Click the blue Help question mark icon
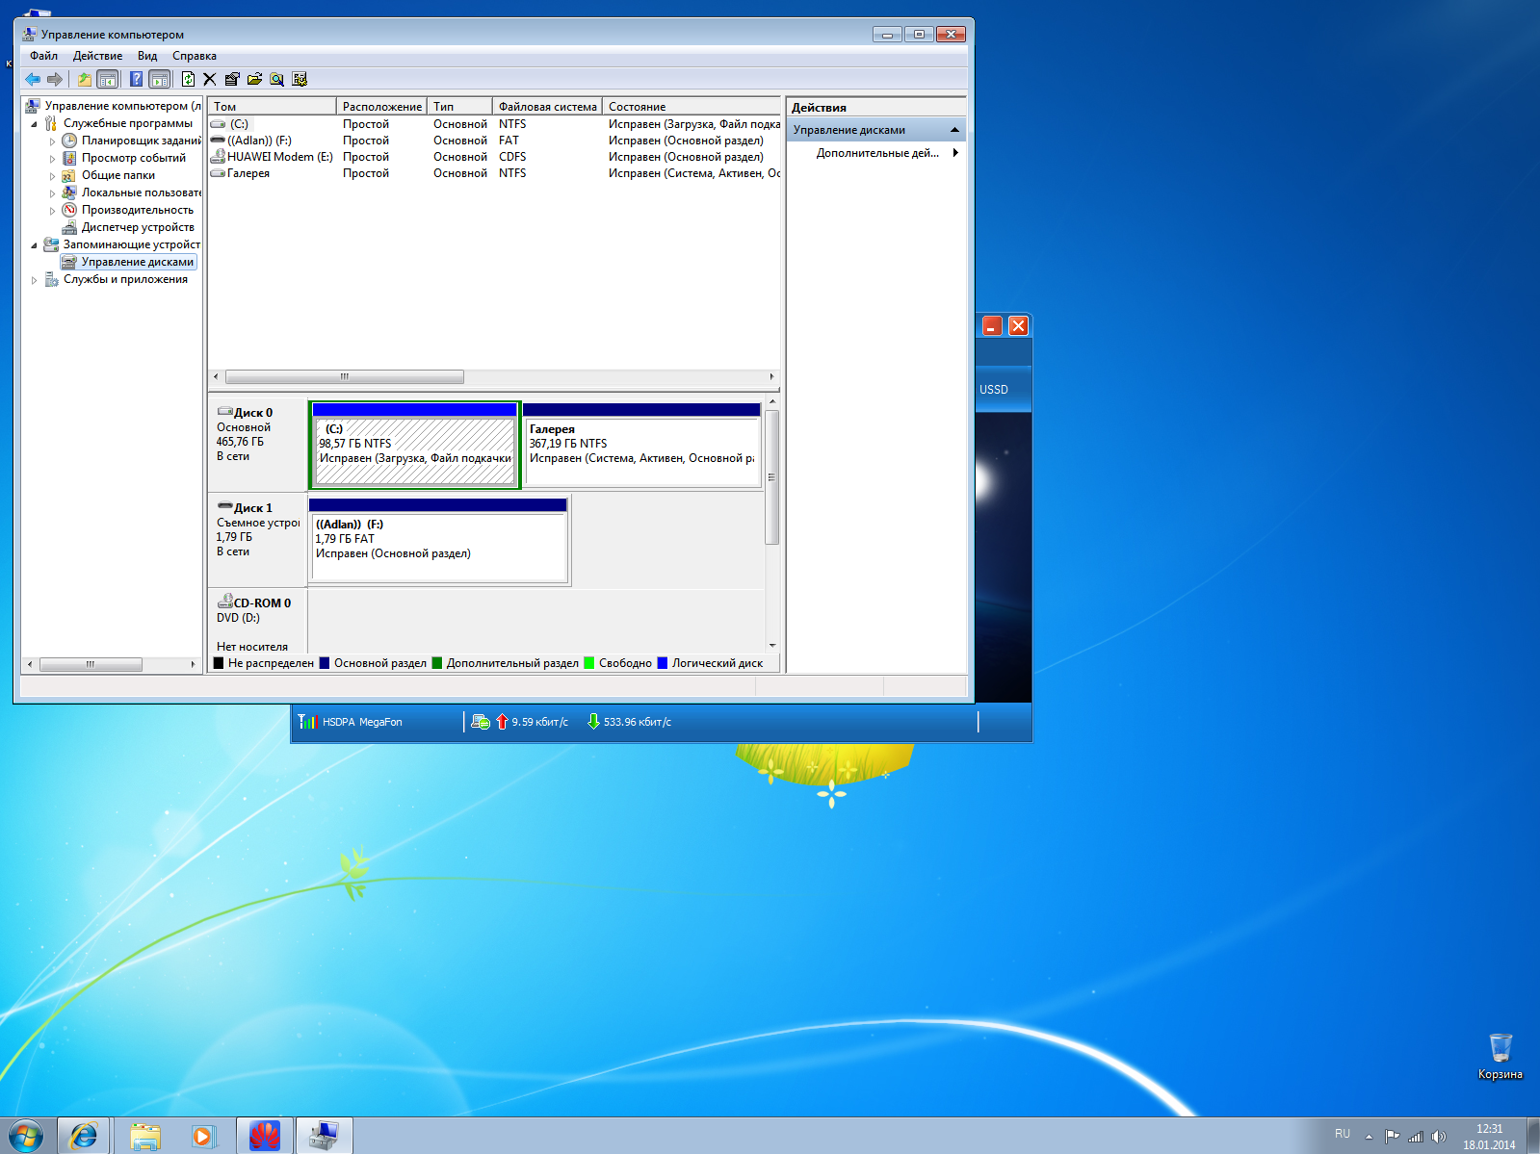Screen dimensions: 1540x1154 coord(136,79)
